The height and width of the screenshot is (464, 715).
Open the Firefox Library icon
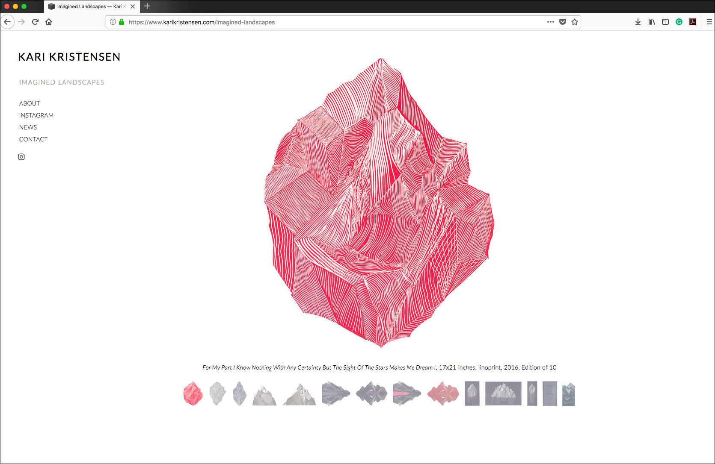[x=651, y=22]
